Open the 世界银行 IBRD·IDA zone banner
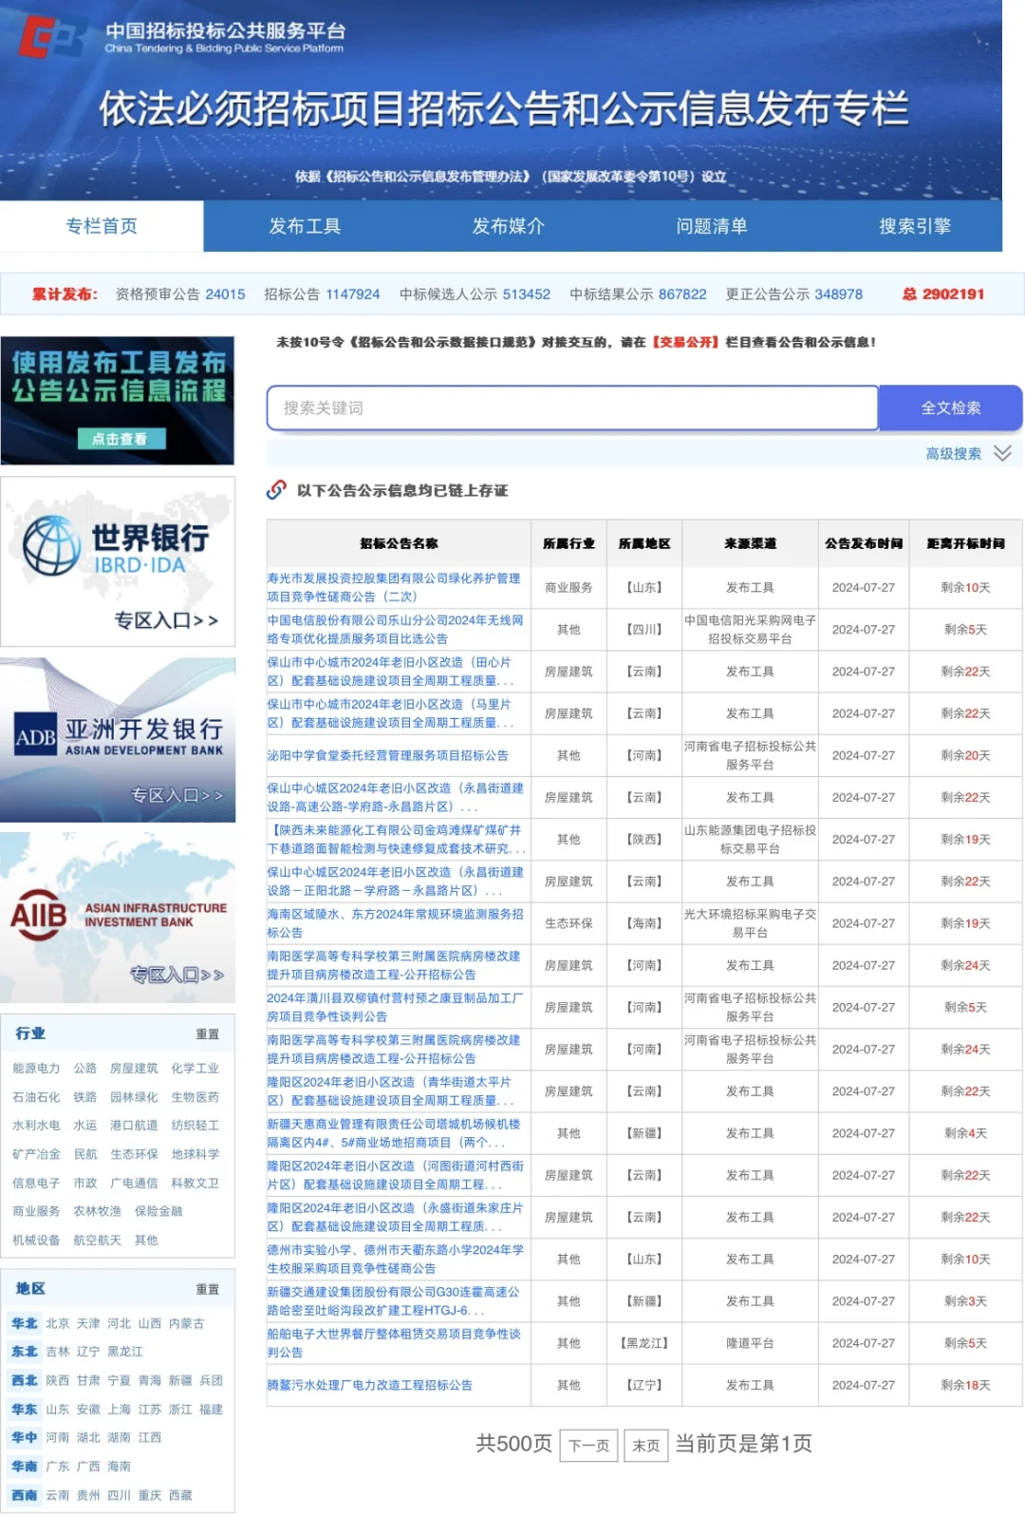The height and width of the screenshot is (1517, 1025). [x=118, y=561]
